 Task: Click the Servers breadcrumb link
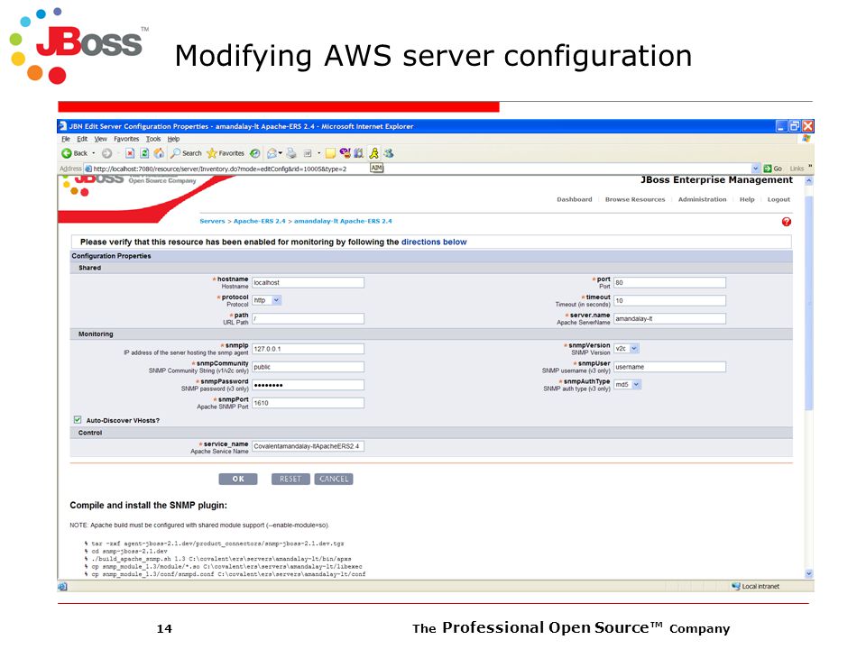[x=212, y=221]
